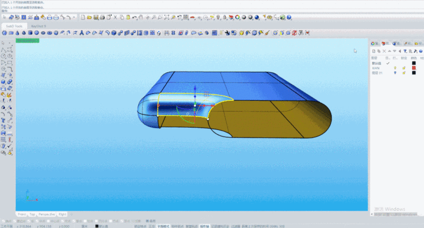
Task: Click the red color swatch of XIAN layer
Action: pyautogui.click(x=414, y=68)
